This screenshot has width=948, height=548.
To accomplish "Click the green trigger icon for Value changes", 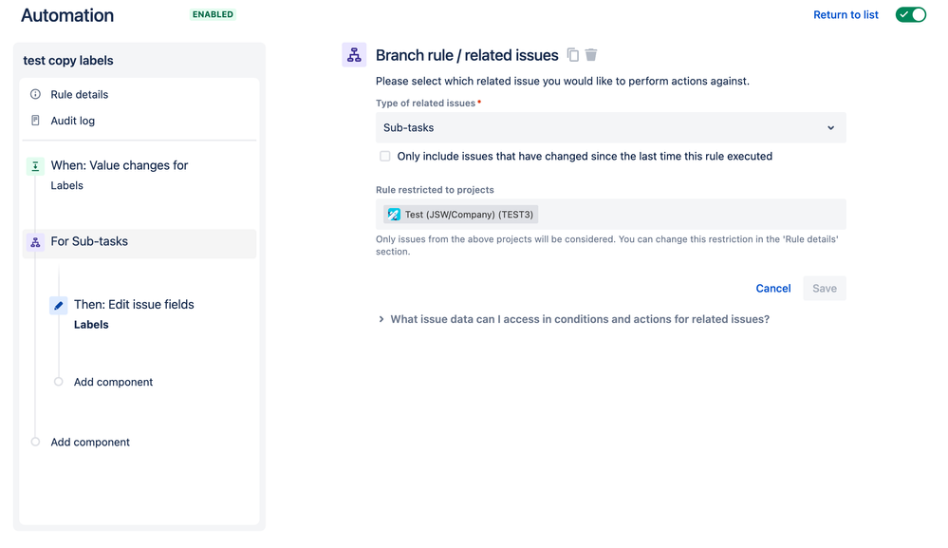I will point(36,166).
